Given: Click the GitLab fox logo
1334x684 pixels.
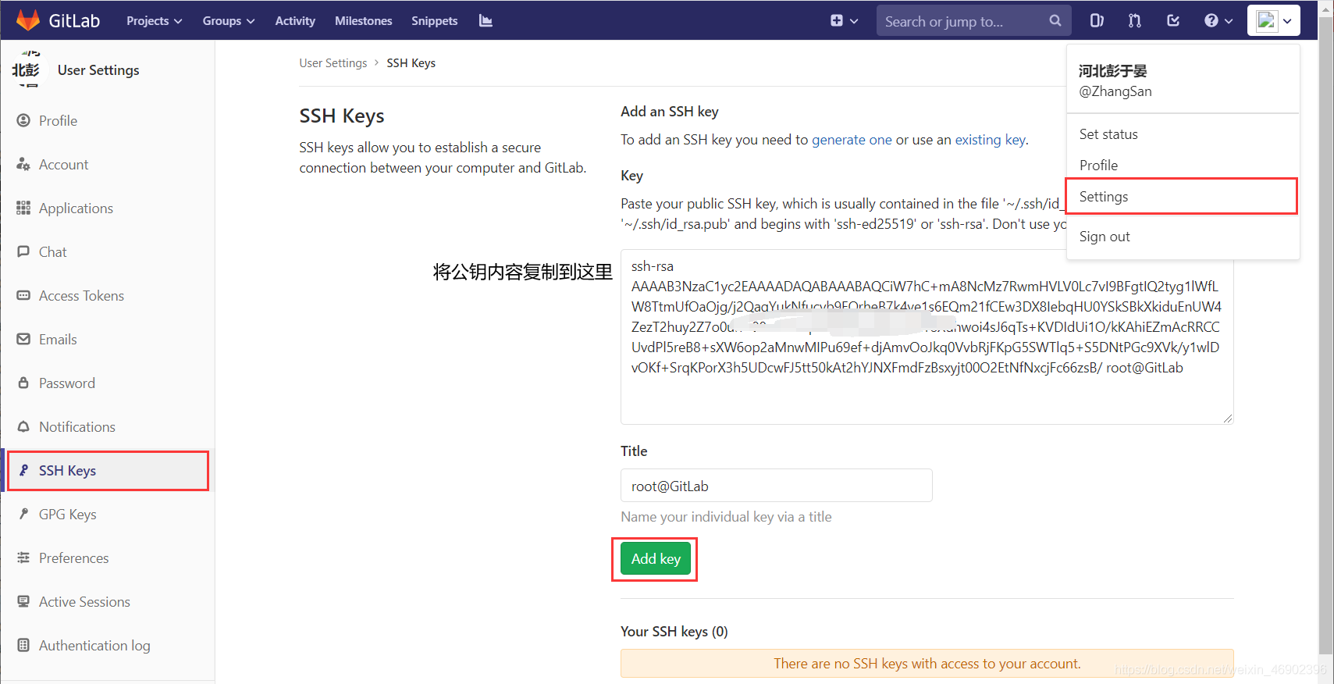Looking at the screenshot, I should tap(28, 20).
